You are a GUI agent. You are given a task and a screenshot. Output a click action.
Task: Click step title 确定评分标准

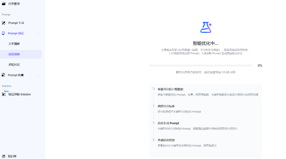pos(166,106)
